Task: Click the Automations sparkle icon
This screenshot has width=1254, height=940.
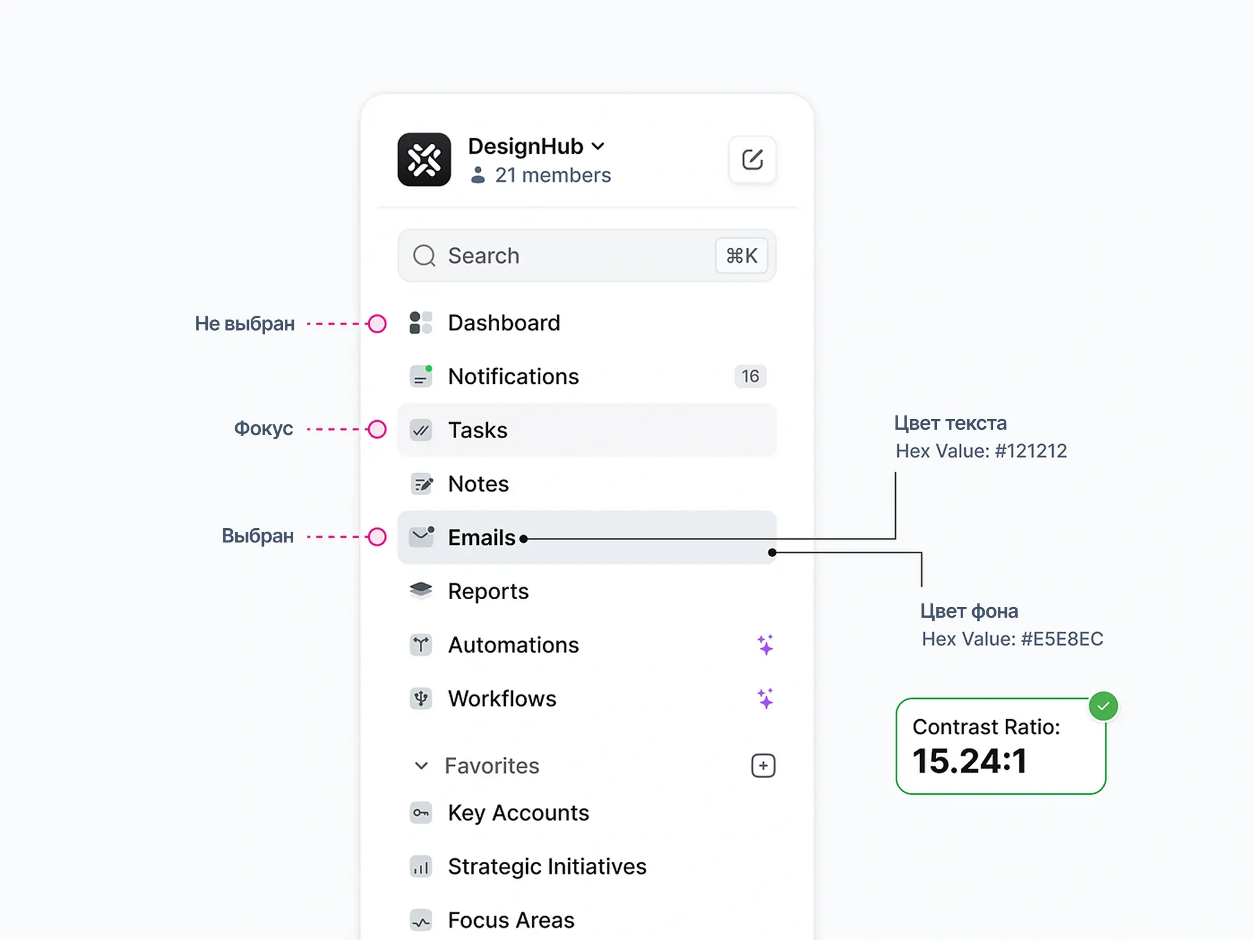Action: tap(765, 645)
